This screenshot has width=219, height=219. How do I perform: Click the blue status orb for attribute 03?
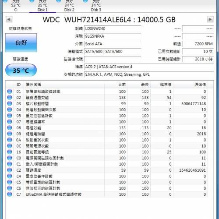click(10, 104)
